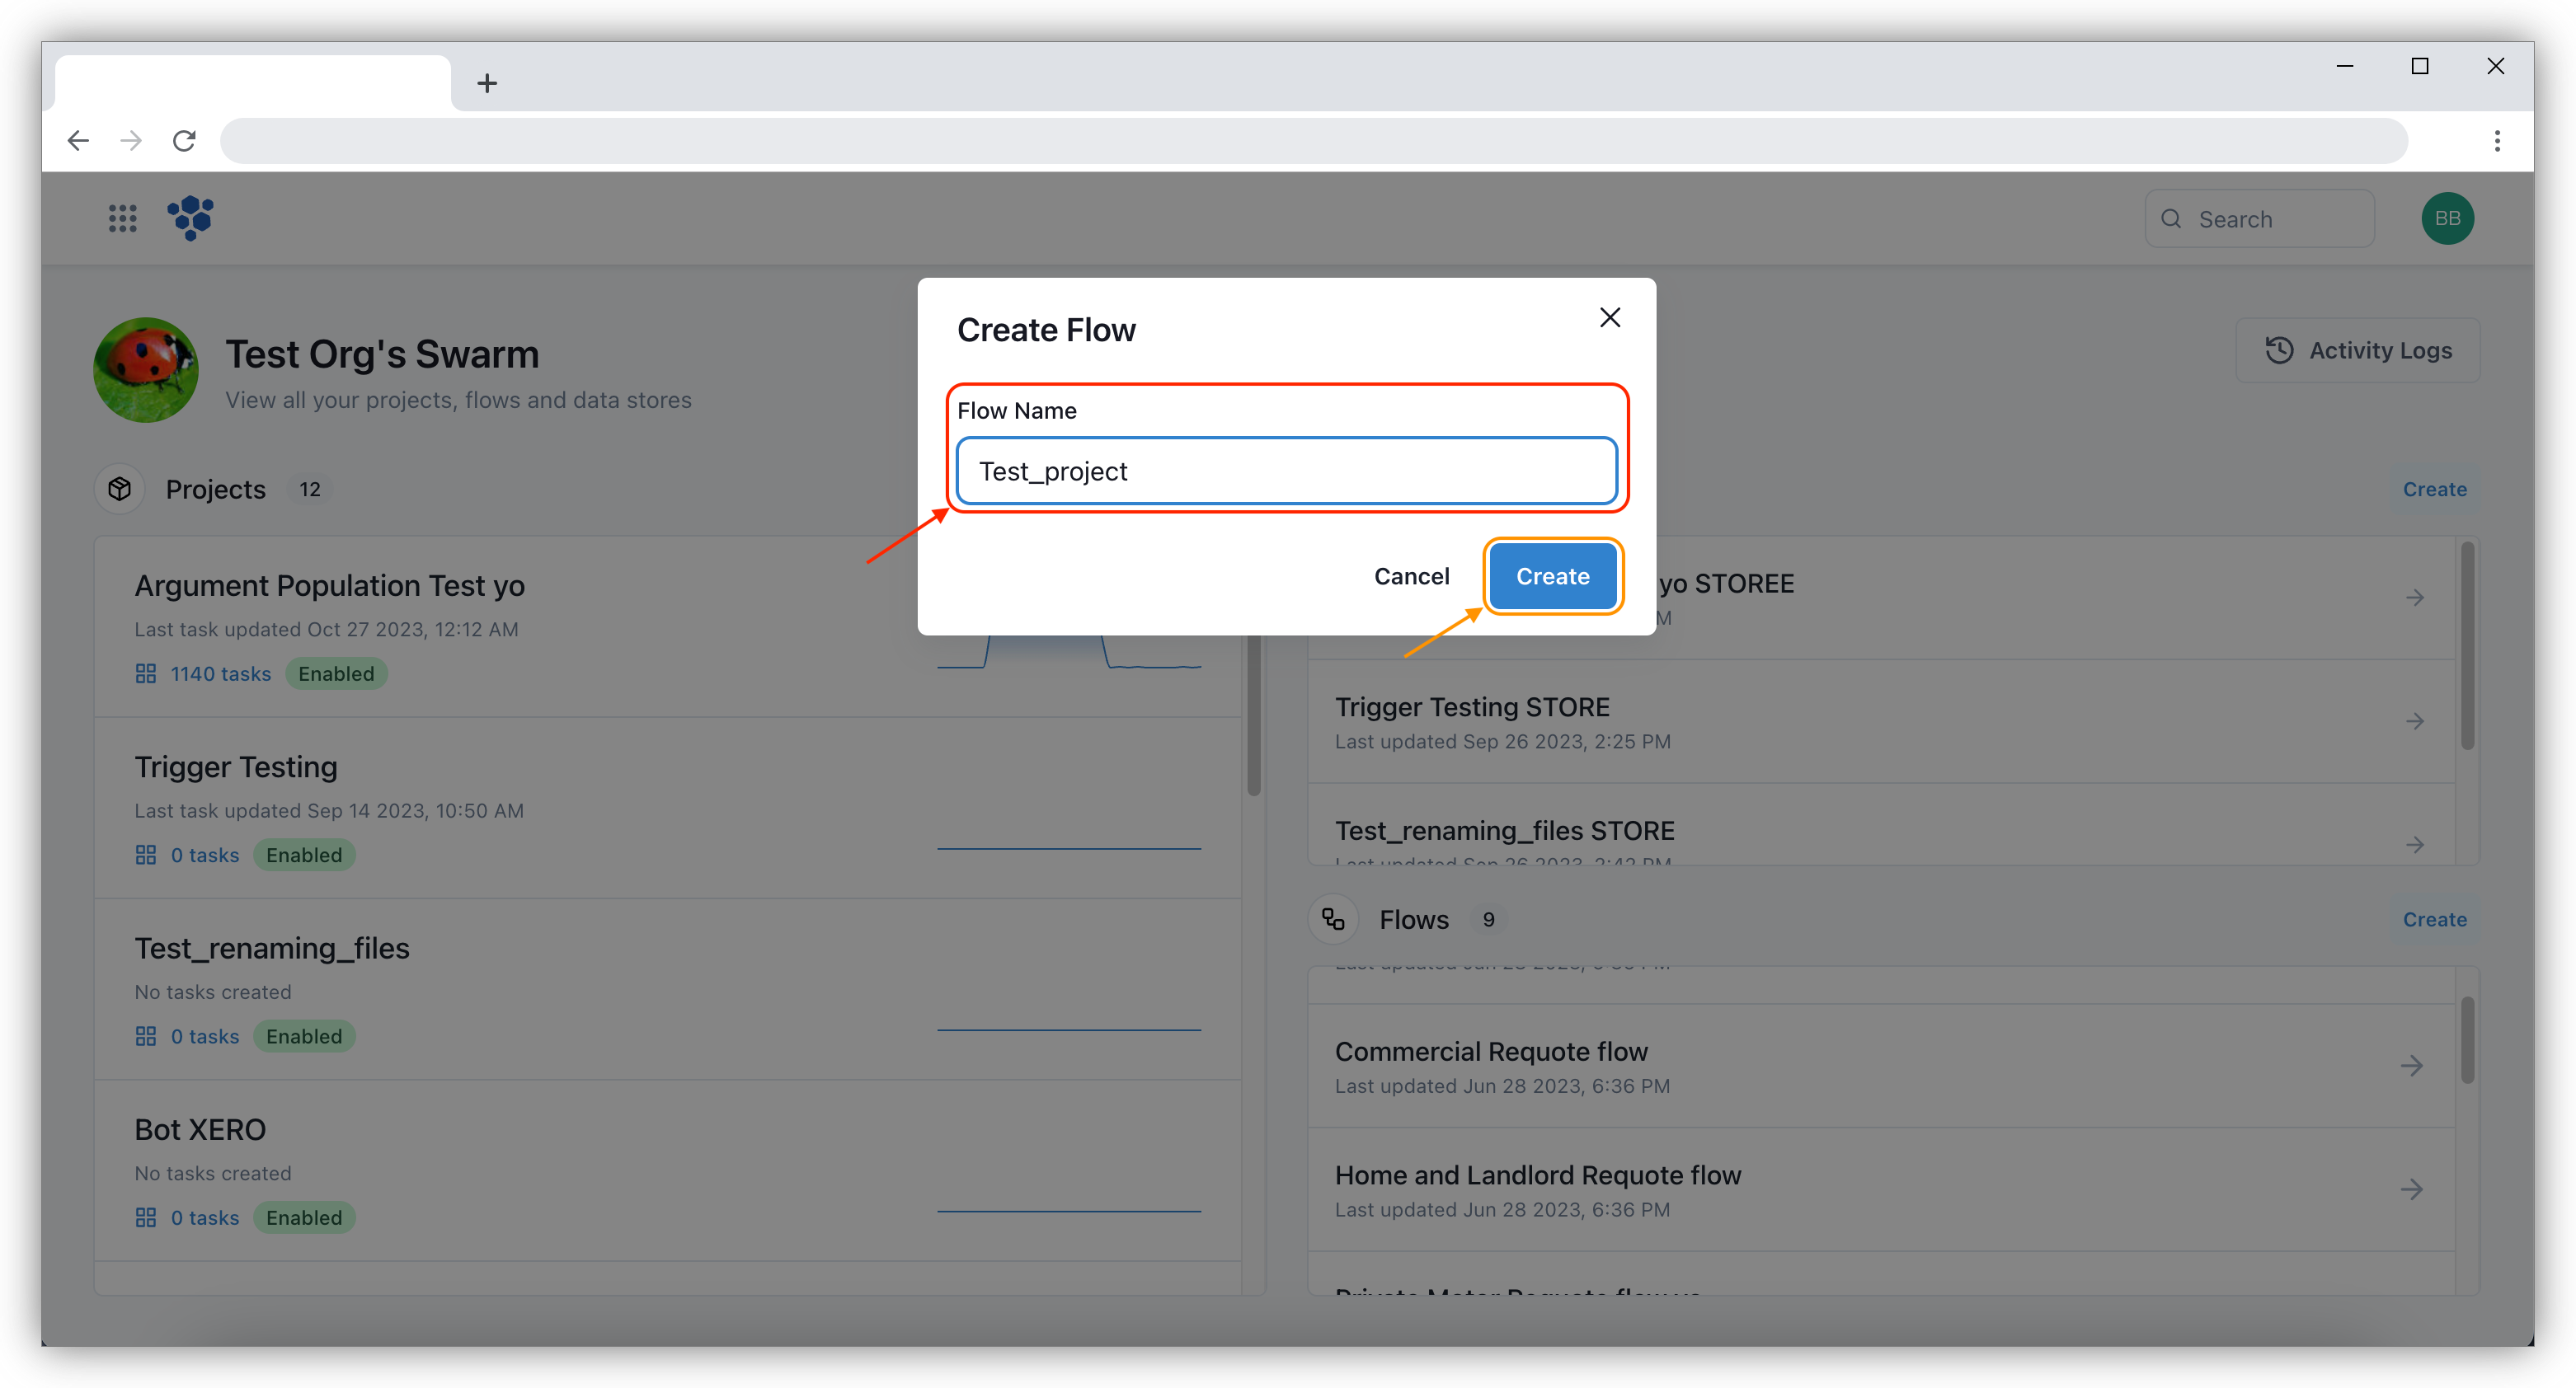Viewport: 2576px width, 1388px height.
Task: Open Home and Landlord Requote flow arrow
Action: [2412, 1189]
